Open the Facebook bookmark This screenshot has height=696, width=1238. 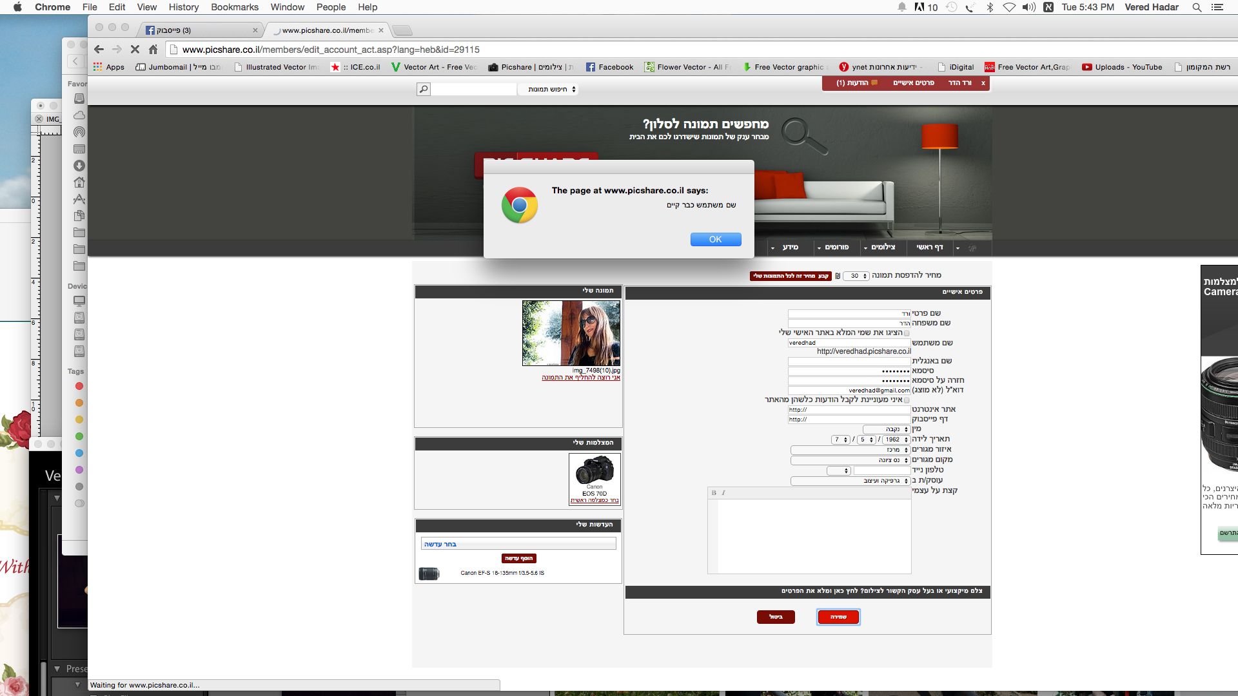pos(609,67)
